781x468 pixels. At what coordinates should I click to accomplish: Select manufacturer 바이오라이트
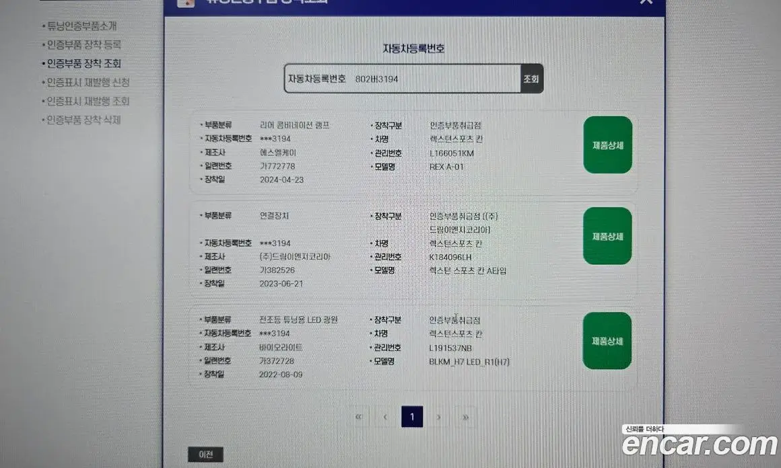point(281,347)
